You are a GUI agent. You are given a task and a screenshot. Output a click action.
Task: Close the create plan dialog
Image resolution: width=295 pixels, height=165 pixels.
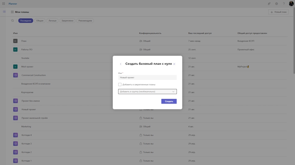click(174, 64)
